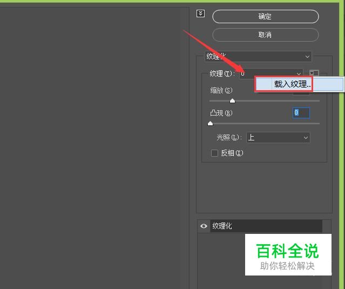Choose 载入纹理 menu entry
The height and width of the screenshot is (289, 345).
click(299, 84)
